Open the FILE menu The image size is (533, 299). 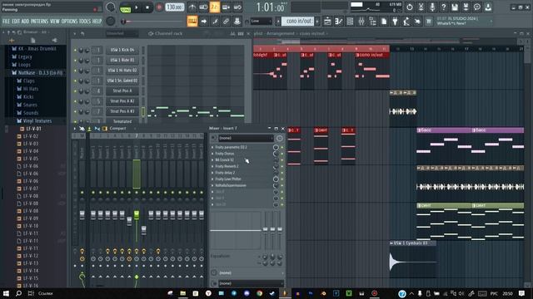click(6, 22)
